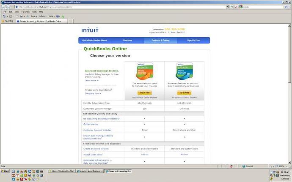The width and height of the screenshot is (292, 182).
Task: Click Try It Free under Online Premium
Action: (x=184, y=93)
